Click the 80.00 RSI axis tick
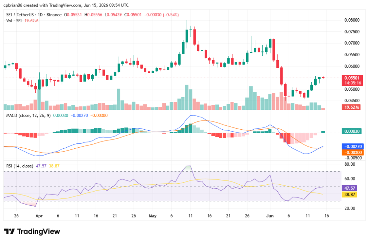The image size is (369, 242). pyautogui.click(x=350, y=164)
